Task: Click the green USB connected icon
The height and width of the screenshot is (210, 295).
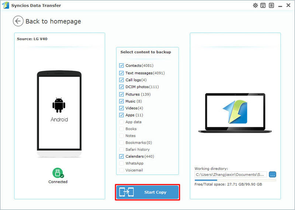Action: 58,173
